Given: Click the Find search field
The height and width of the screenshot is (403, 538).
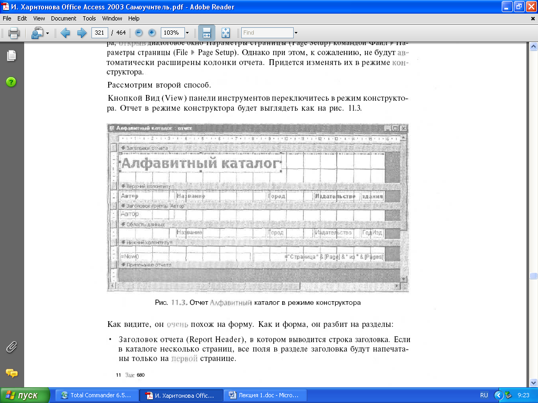Looking at the screenshot, I should (x=267, y=33).
